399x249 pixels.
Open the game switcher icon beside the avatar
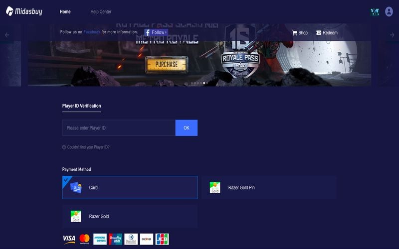[375, 11]
